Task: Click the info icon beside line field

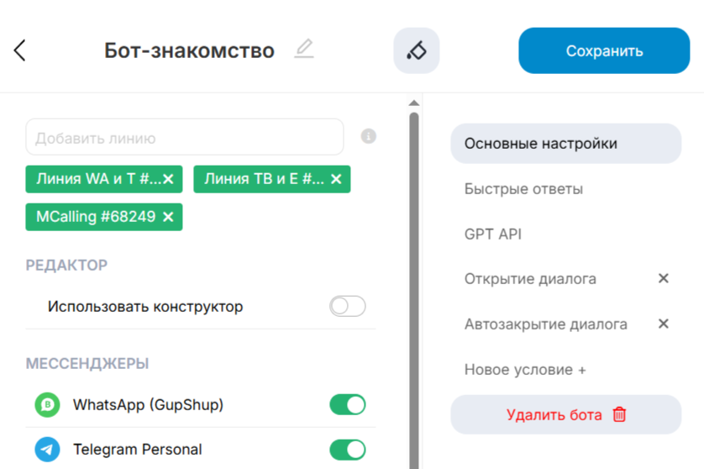Action: [368, 136]
